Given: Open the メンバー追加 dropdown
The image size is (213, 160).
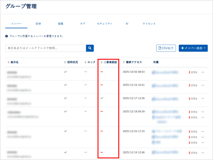Looking at the screenshot, I should click(193, 48).
